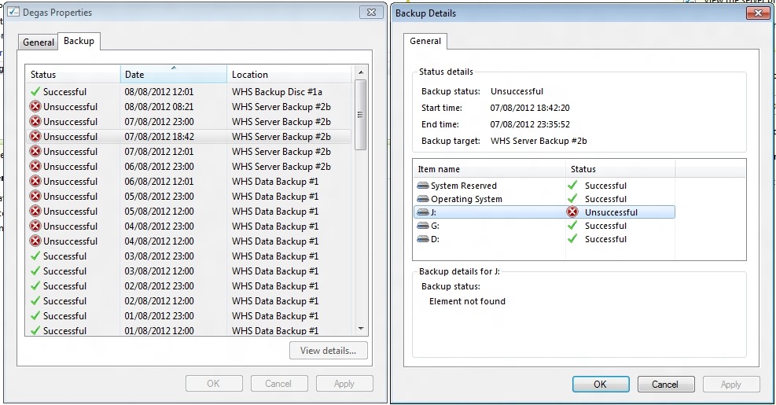The width and height of the screenshot is (776, 405).
Task: Click green checkmark of 08/08/2012 12:01 backup
Action: pyautogui.click(x=35, y=92)
